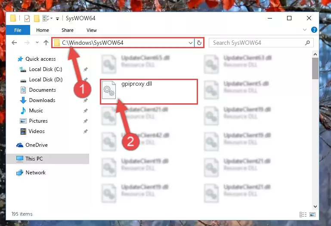This screenshot has width=331, height=226.
Task: Click the Network icon in sidebar
Action: (x=20, y=173)
